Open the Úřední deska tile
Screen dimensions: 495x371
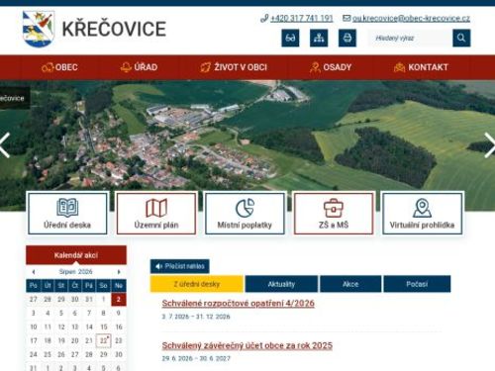click(67, 214)
